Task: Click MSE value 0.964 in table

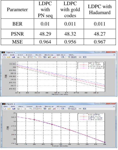Action: coord(45,42)
